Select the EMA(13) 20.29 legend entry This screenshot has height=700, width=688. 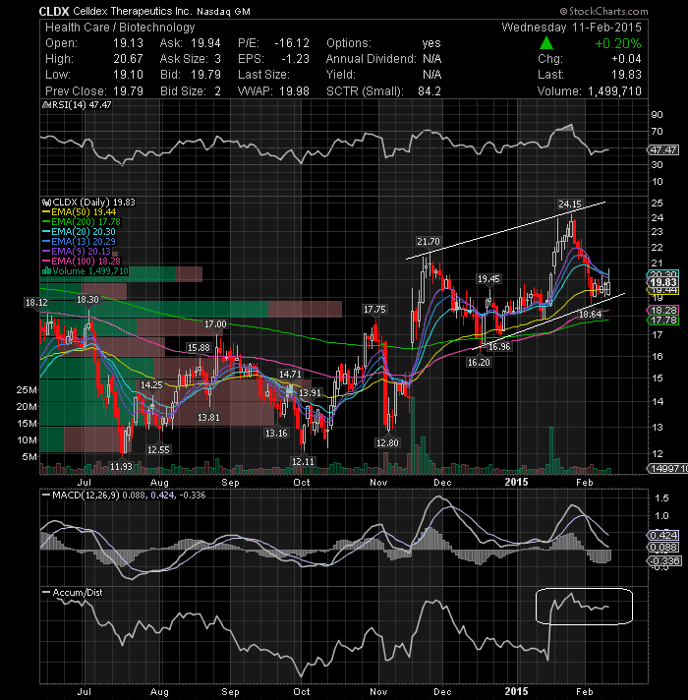tap(80, 242)
